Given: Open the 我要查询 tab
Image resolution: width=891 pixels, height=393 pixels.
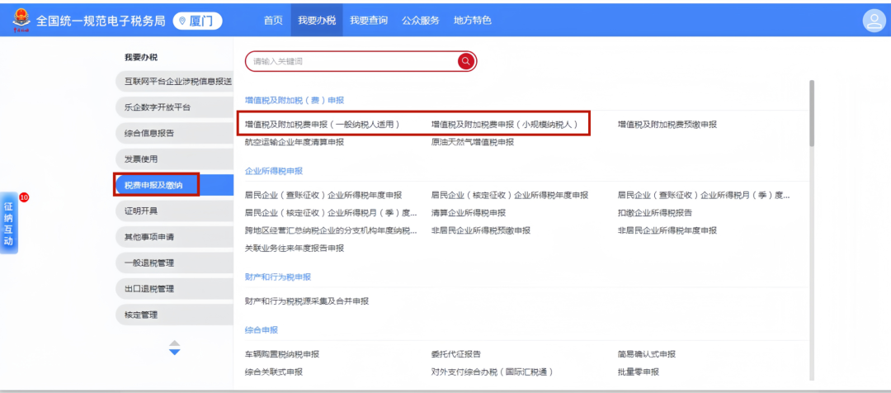Looking at the screenshot, I should 368,21.
